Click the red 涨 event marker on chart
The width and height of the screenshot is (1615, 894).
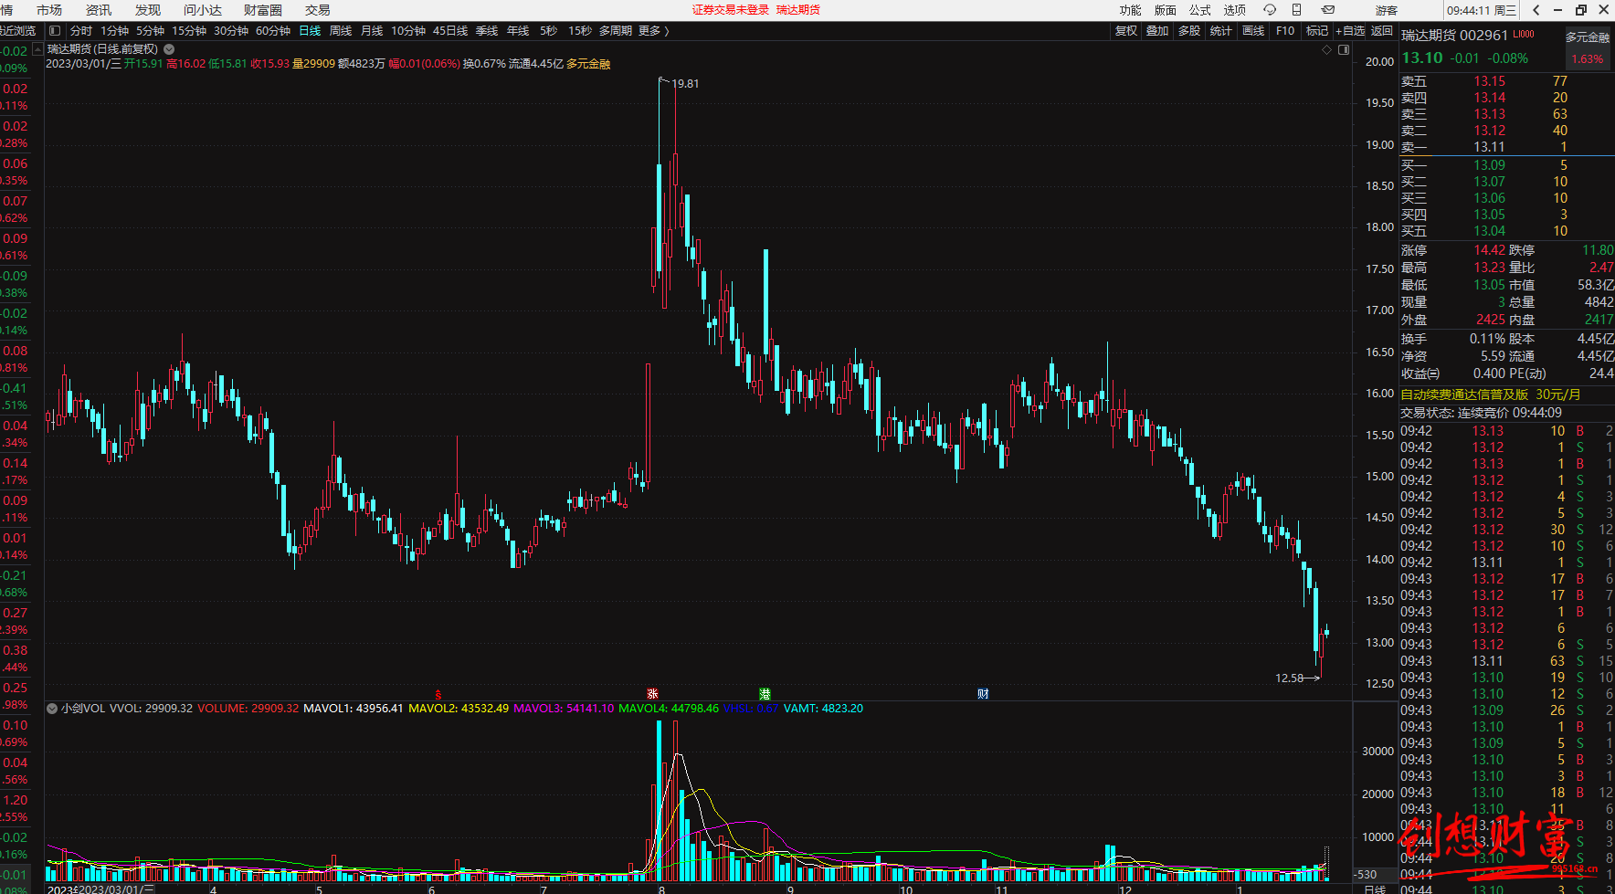[652, 694]
